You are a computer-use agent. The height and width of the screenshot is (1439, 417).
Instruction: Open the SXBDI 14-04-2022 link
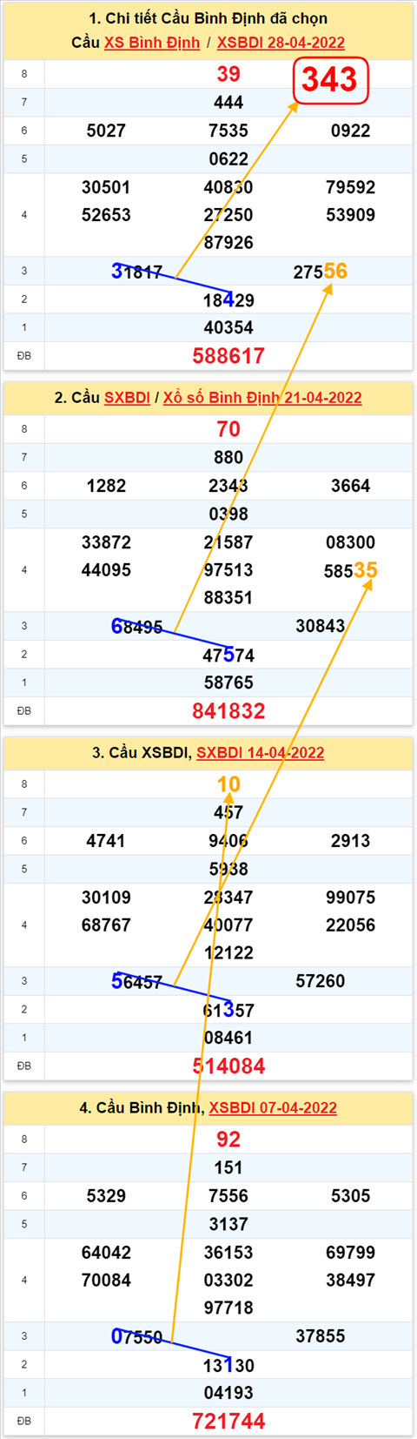(261, 753)
